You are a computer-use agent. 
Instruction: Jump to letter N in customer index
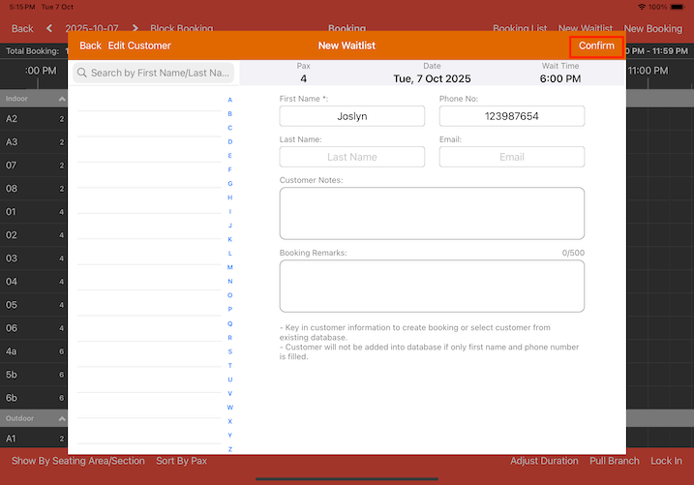point(229,282)
